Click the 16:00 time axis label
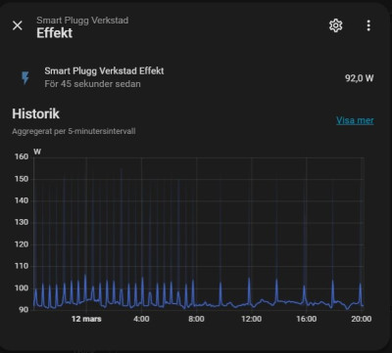This screenshot has width=392, height=353. pos(306,319)
